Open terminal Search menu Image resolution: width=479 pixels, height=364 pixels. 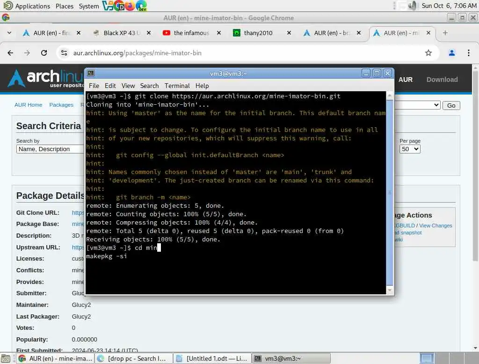[x=149, y=86]
